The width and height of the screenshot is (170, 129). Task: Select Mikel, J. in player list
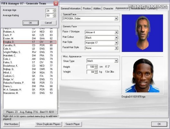30,73
